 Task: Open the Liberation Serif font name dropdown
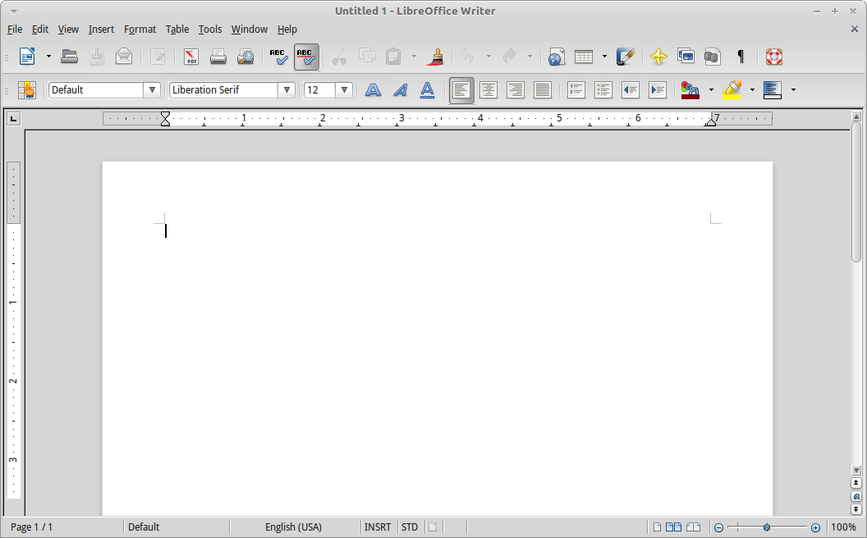287,89
